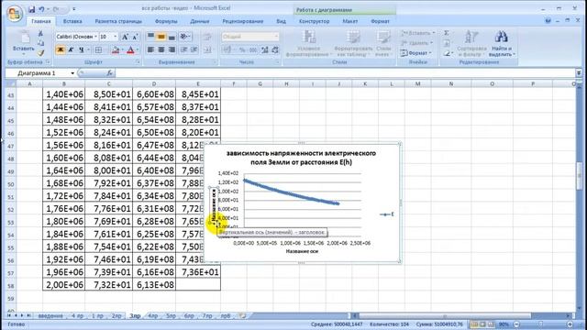Open Шрифт group dialog launcher
The height and width of the screenshot is (330, 587).
[138, 62]
